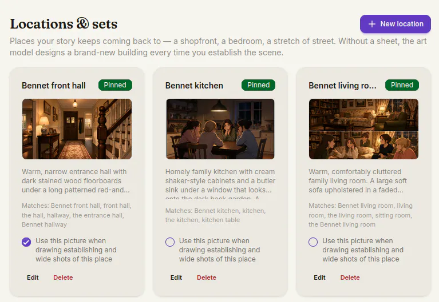Viewport: 439px width, 302px height.
Task: Open the Bennet front hall thumbnail image
Action: (77, 129)
